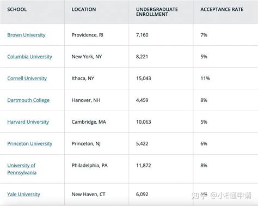The height and width of the screenshot is (206, 258).
Task: Click the Yale University link
Action: point(23,195)
